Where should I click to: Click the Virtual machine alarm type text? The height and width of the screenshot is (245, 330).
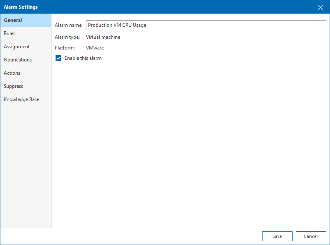(x=103, y=37)
